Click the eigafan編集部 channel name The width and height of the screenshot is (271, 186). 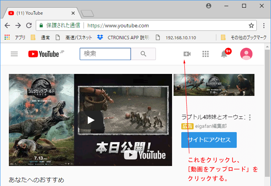[211, 126]
